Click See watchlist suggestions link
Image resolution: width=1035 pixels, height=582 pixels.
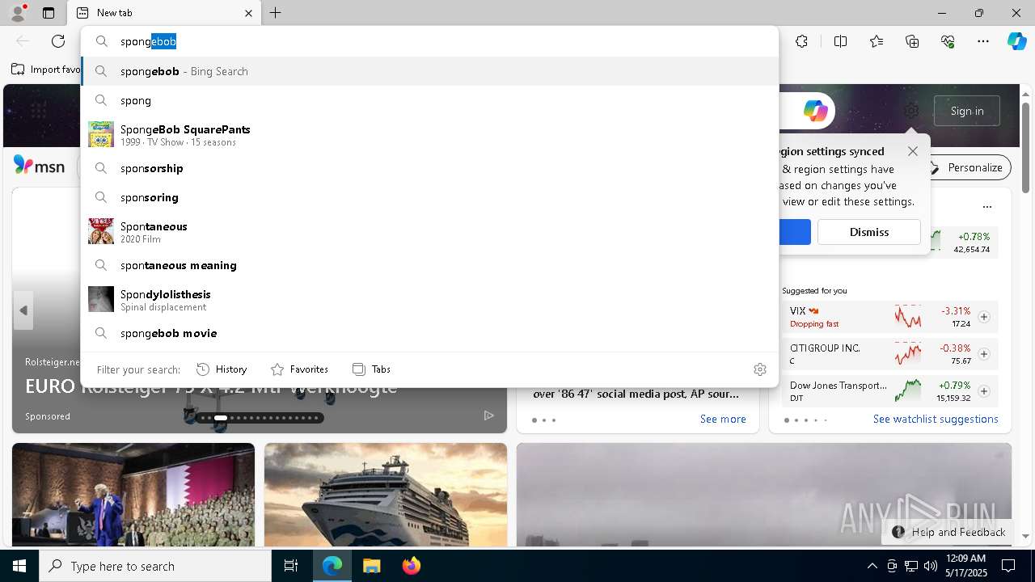pos(936,419)
